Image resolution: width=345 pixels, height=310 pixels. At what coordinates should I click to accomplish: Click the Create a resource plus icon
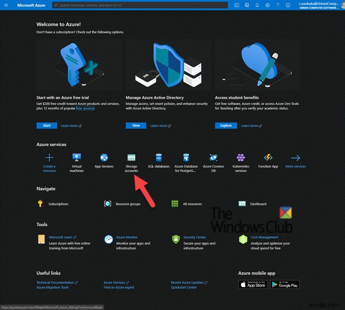[49, 158]
